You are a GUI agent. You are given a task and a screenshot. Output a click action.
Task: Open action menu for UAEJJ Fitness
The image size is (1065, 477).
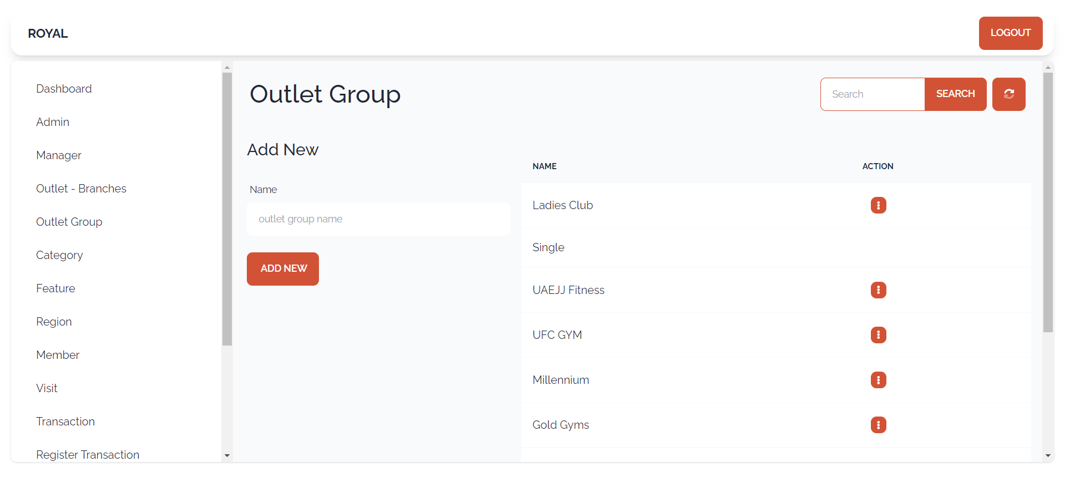point(878,290)
